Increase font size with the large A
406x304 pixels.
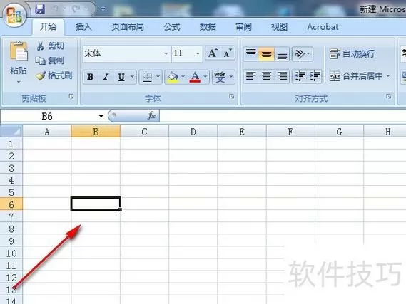coord(213,53)
